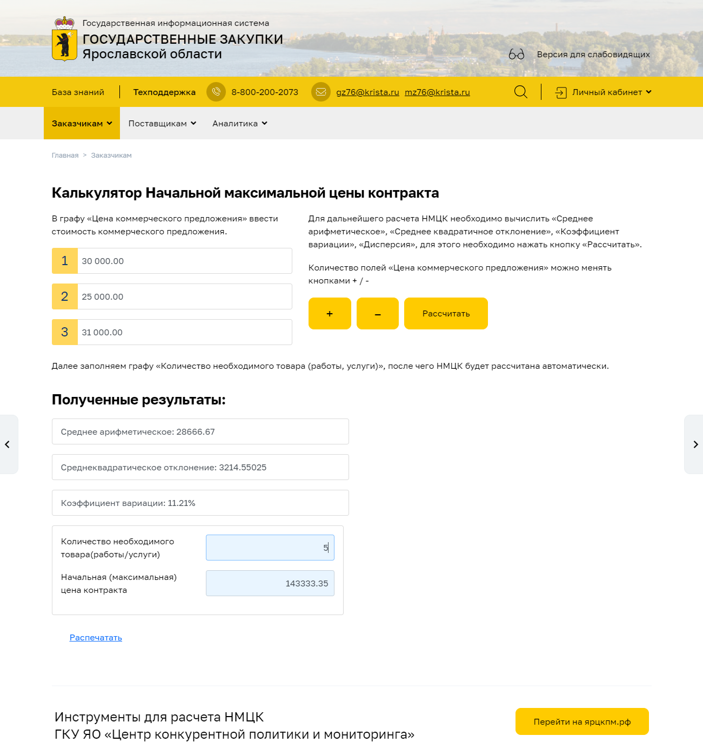This screenshot has width=703, height=756.
Task: Go to next page with right arrow
Action: (x=695, y=444)
